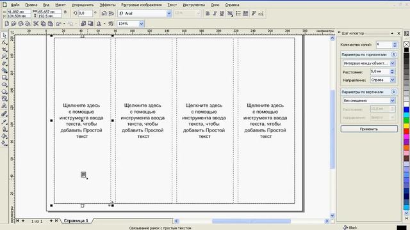Open the 'Справа' direction dropdown
The height and width of the screenshot is (230, 410).
[x=393, y=80]
